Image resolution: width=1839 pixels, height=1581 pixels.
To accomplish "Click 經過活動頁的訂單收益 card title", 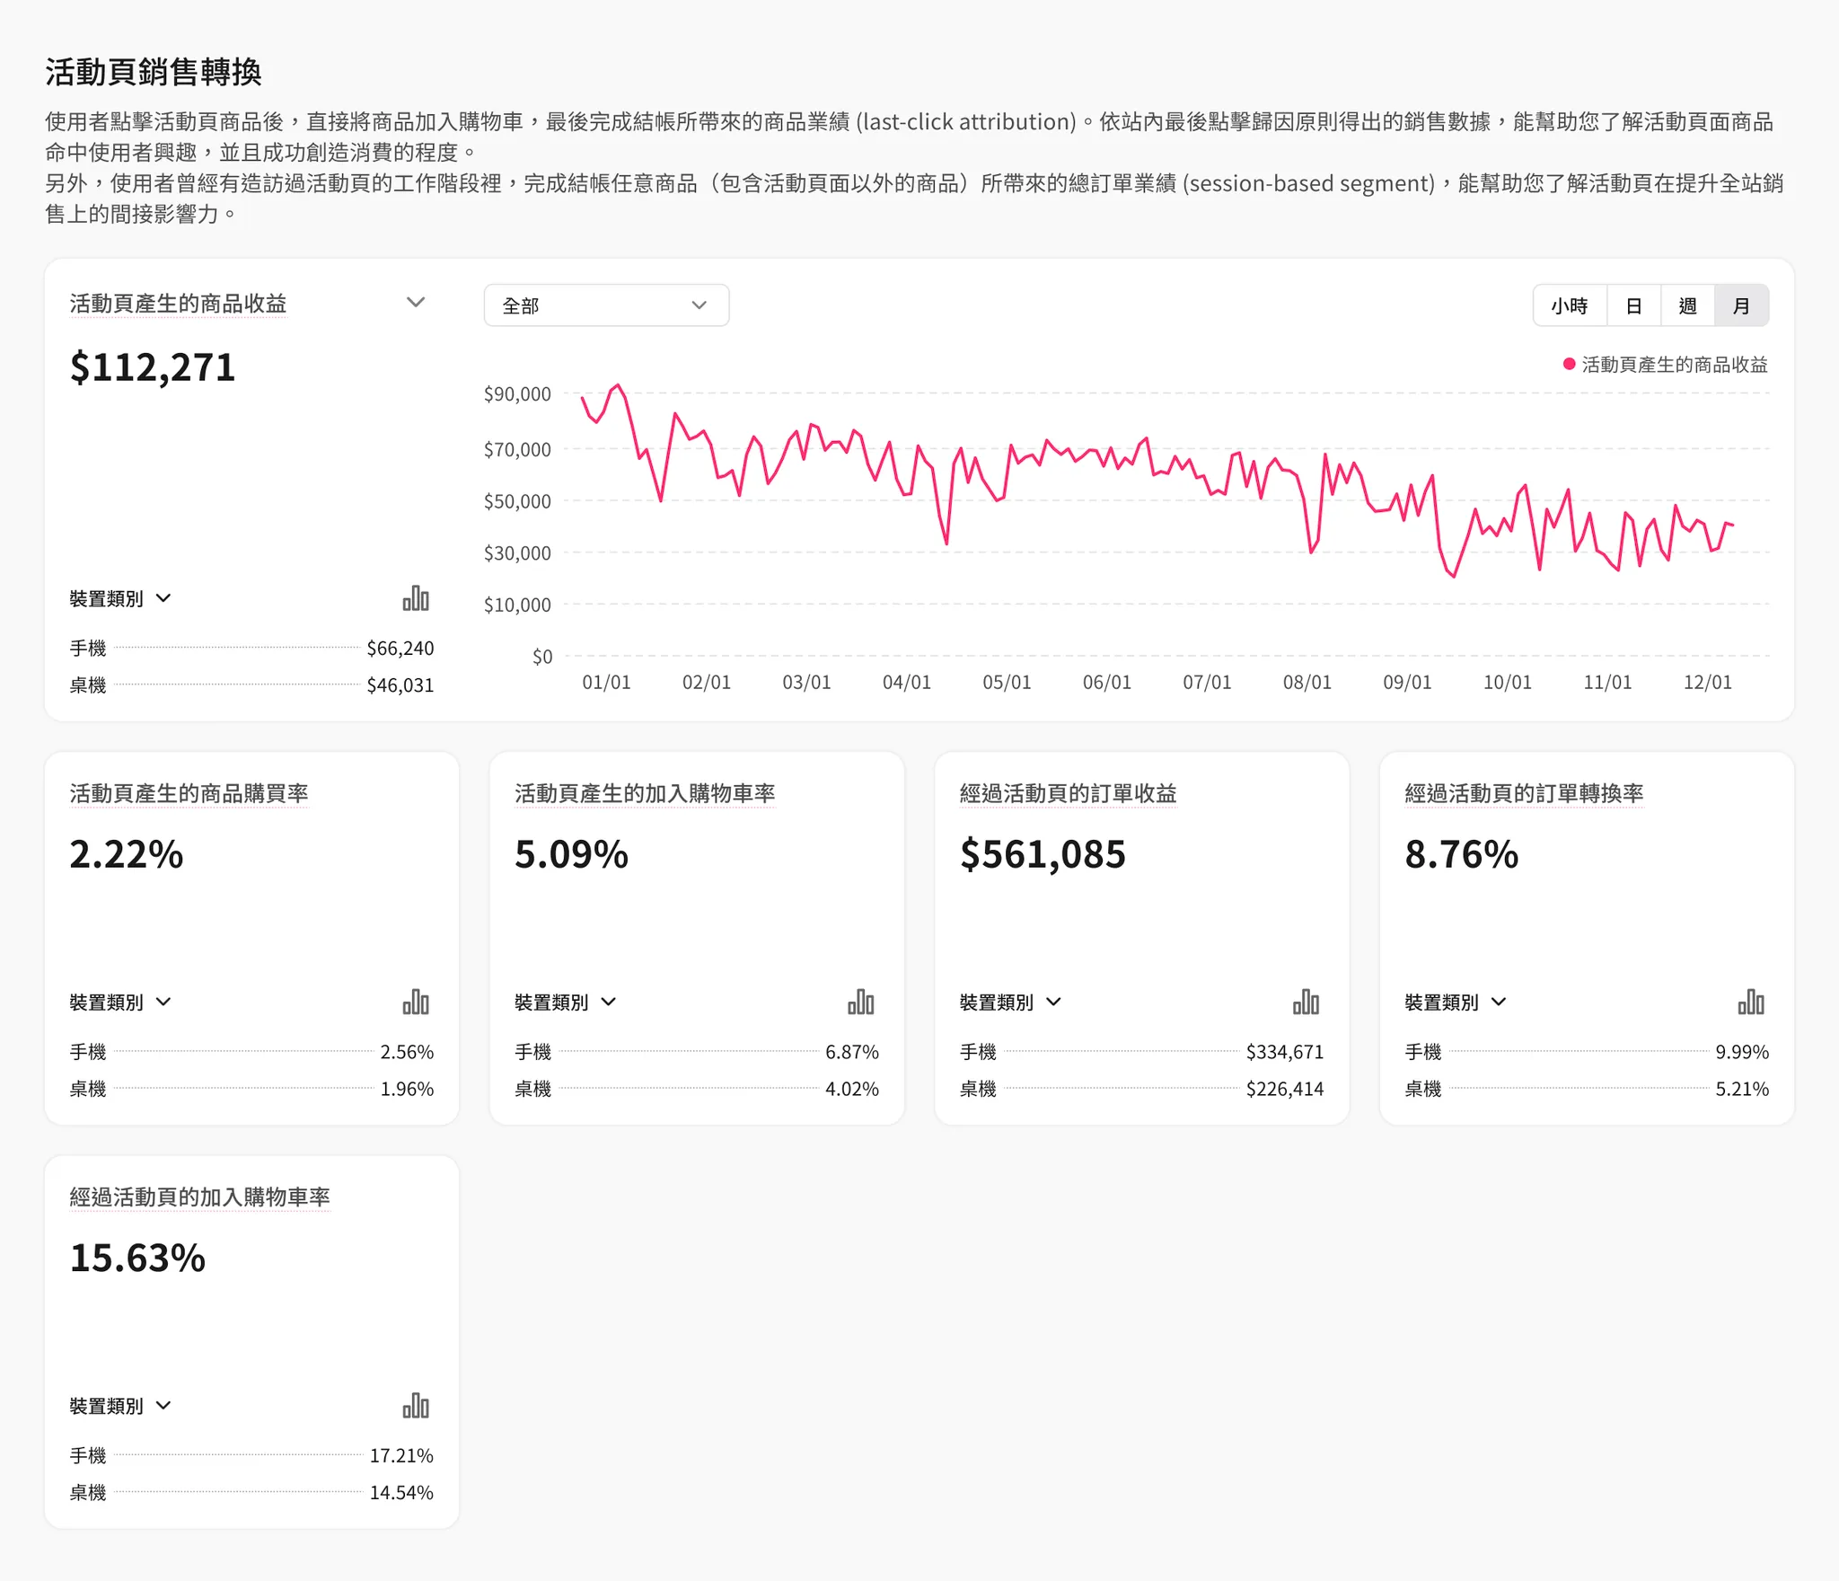I will tap(1068, 793).
